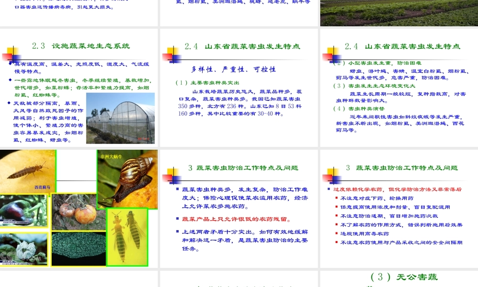
Task: Click the CCTV white flower video frame
Action: (24, 249)
